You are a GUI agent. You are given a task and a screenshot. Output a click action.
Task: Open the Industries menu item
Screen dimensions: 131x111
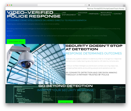pyautogui.click(x=54, y=14)
